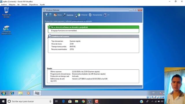Show hidden host tray icons chevron

[x=152, y=101]
